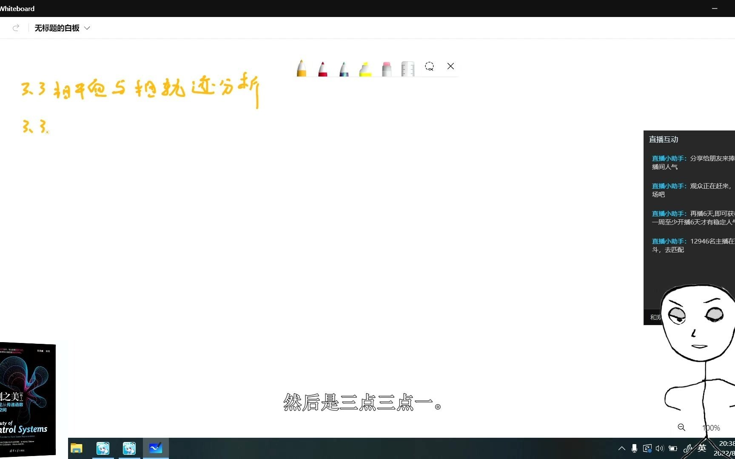
Task: Click the battery tray icon
Action: point(673,448)
